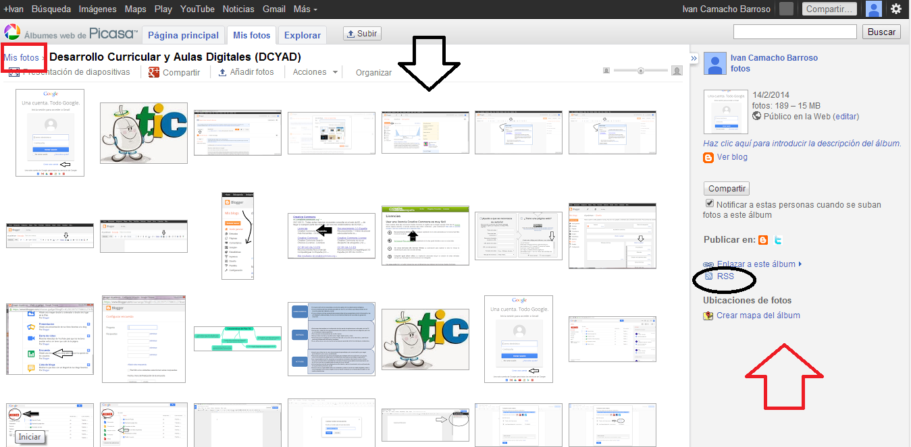Expand Enlazar a este álbum options
This screenshot has height=447, width=911.
[x=800, y=264]
